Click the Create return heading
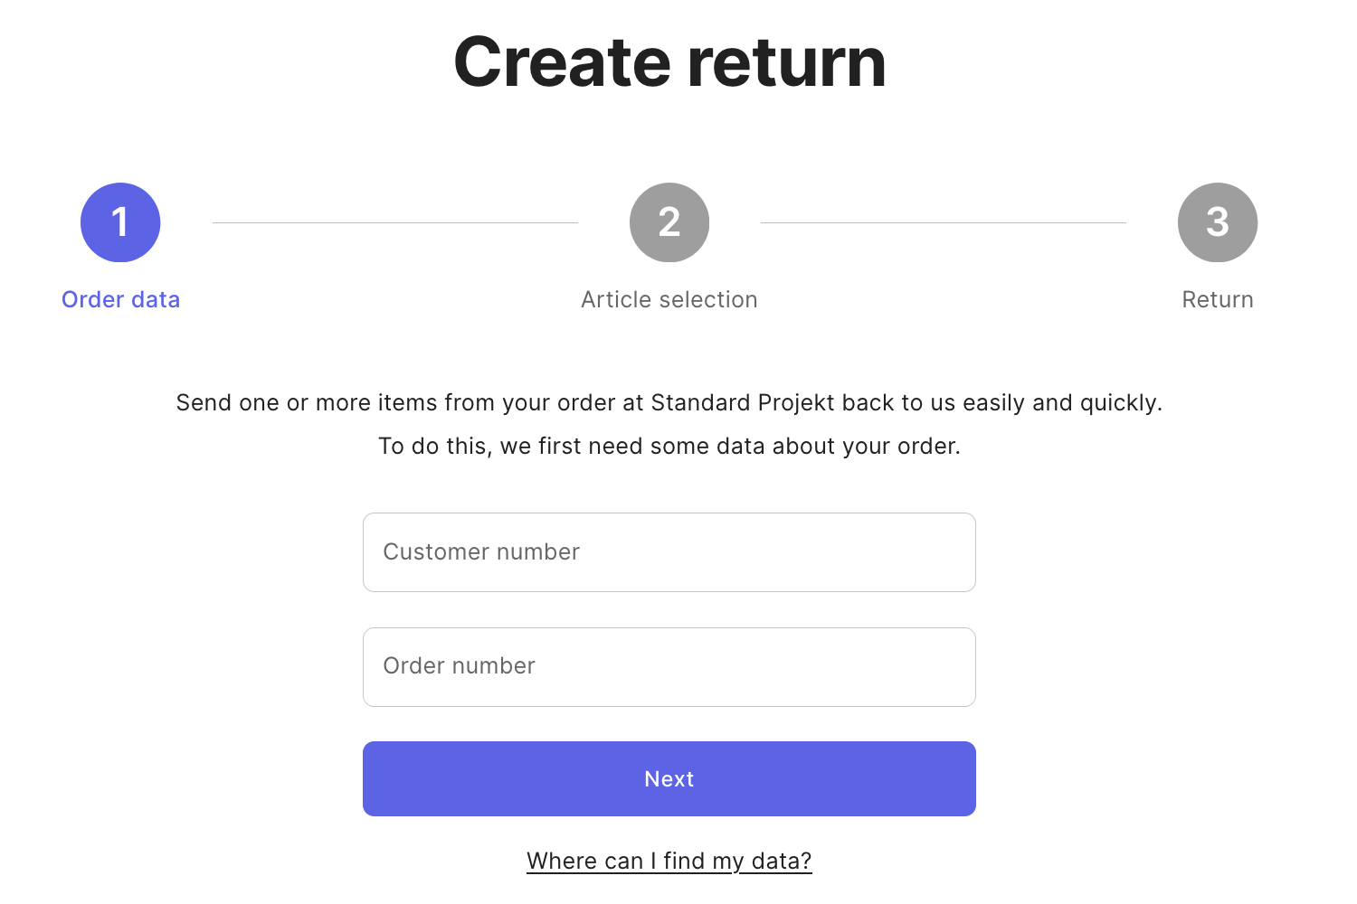Screen dimensions: 1357x904 (669, 61)
